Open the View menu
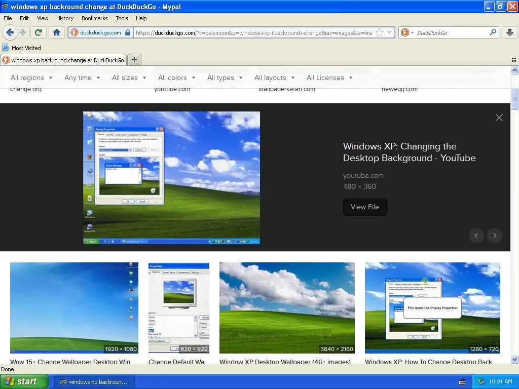The width and height of the screenshot is (519, 389). (43, 18)
